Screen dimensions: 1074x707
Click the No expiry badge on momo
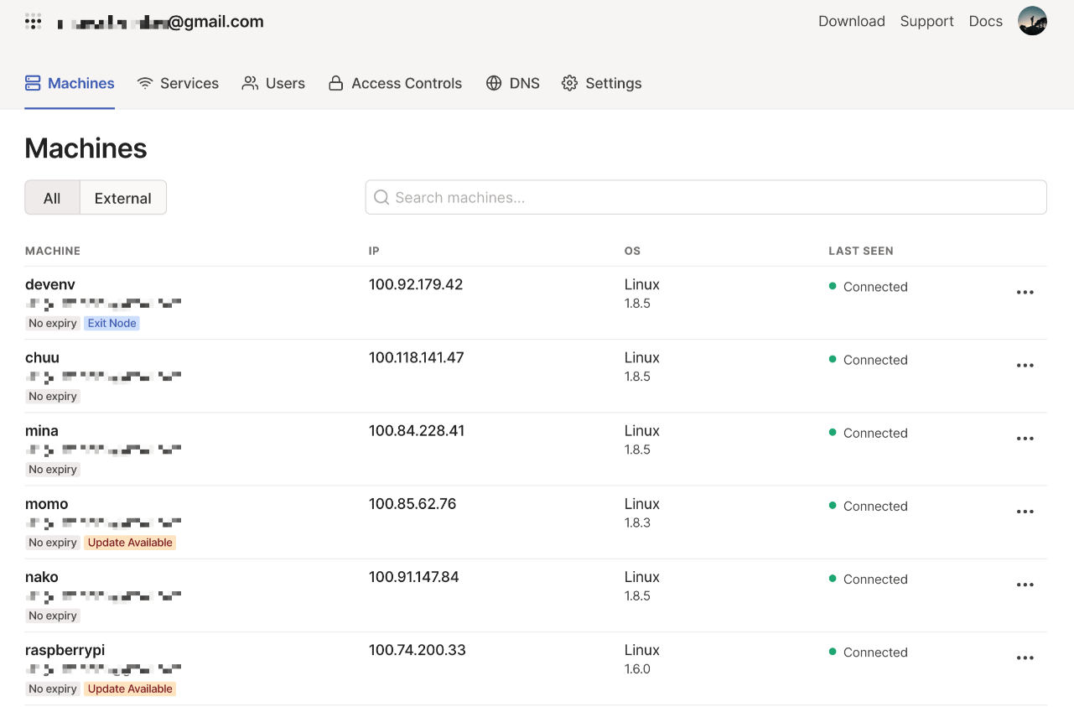point(53,543)
